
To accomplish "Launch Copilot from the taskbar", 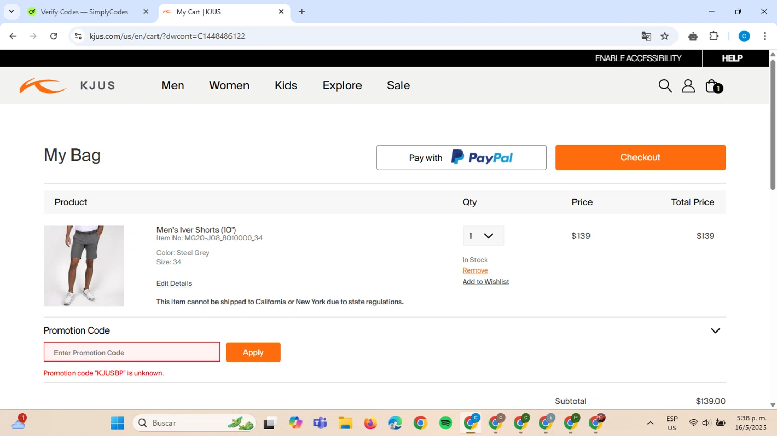I will (295, 423).
